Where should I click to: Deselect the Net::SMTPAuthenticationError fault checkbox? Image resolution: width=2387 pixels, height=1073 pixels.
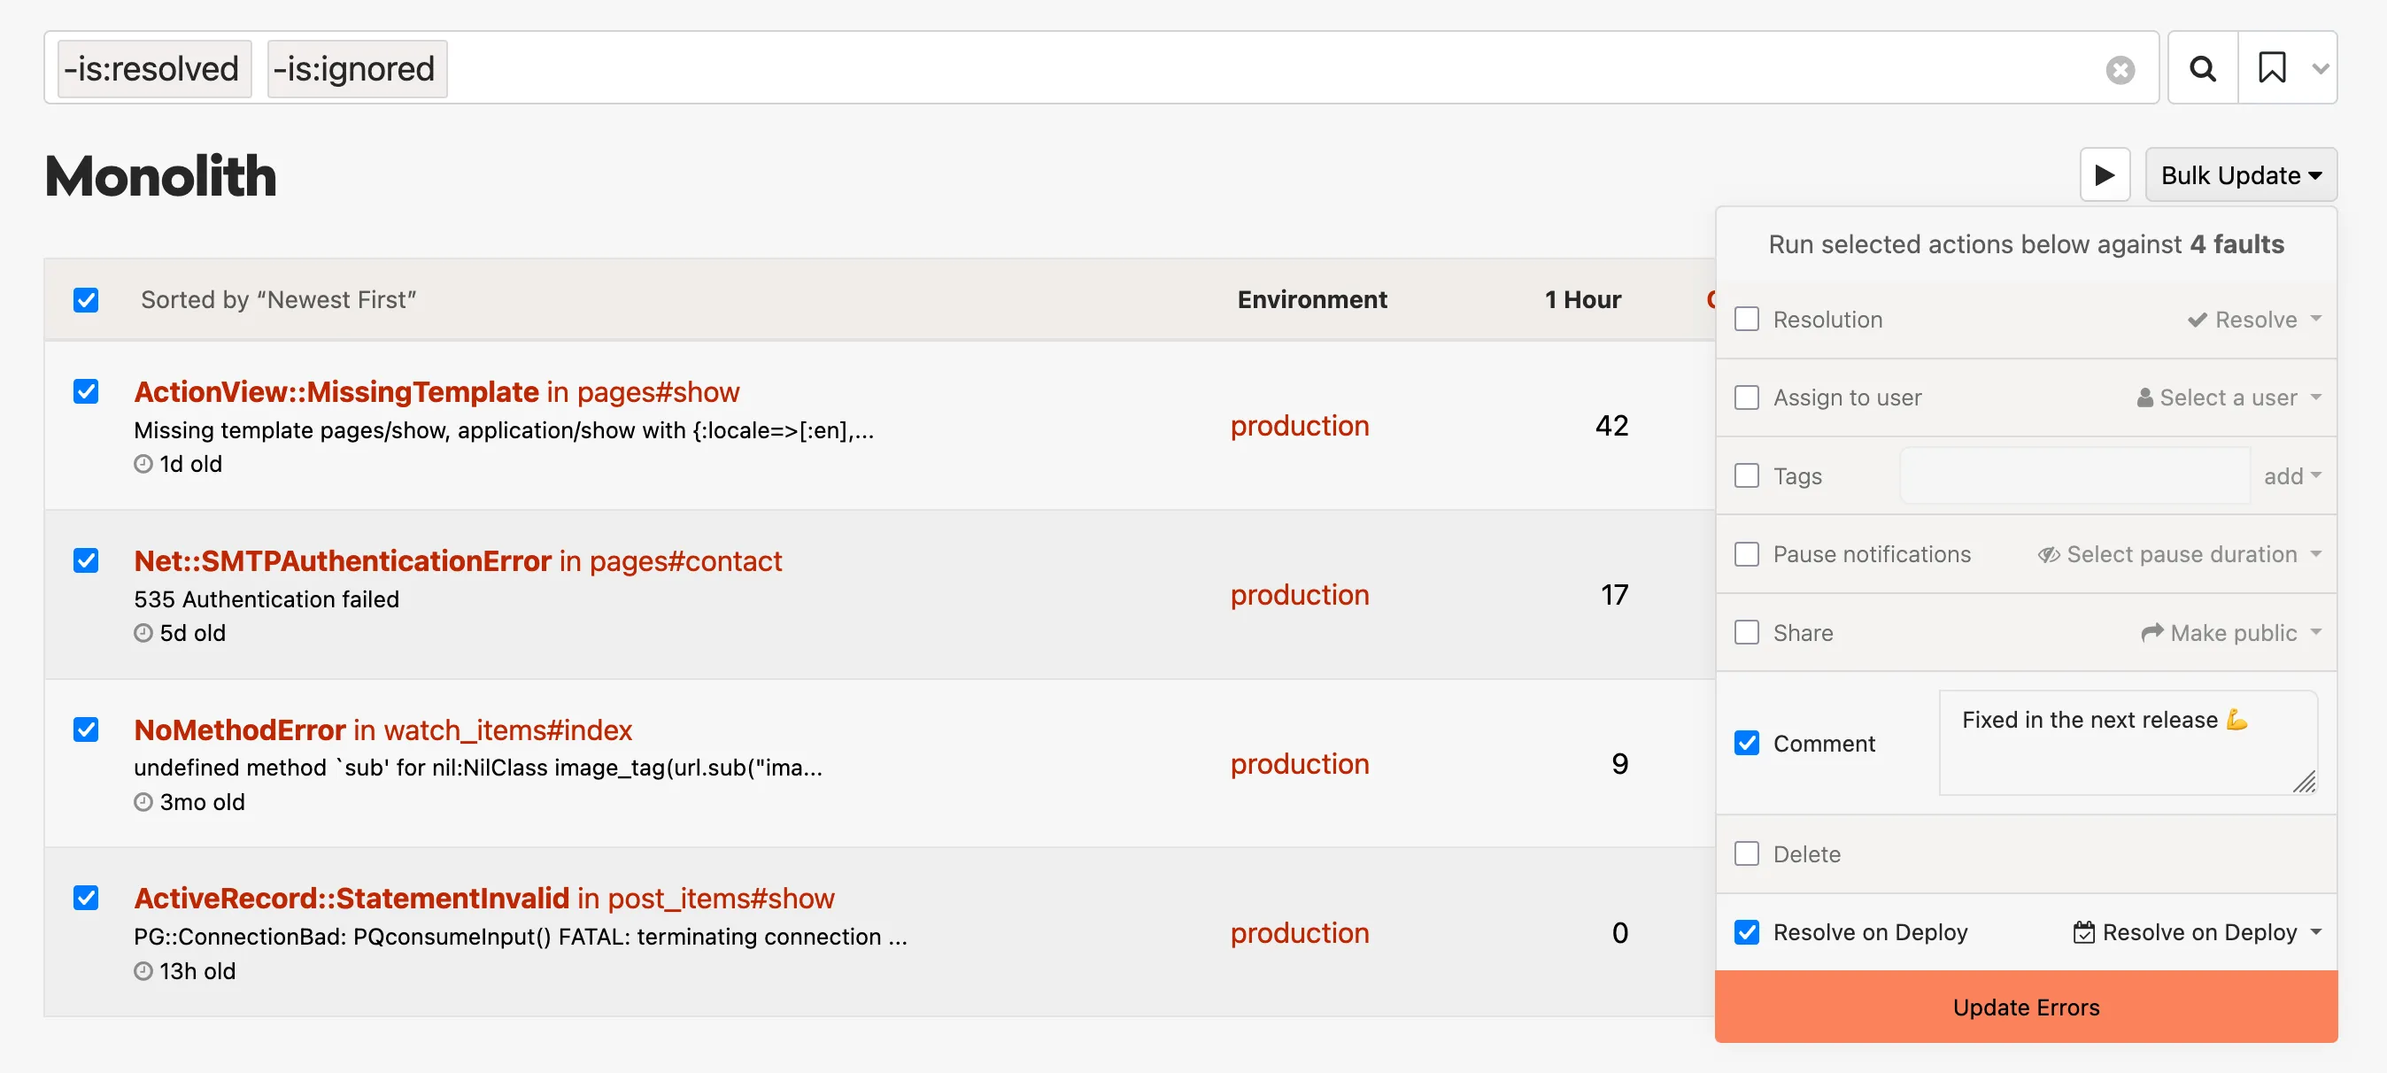coord(85,560)
